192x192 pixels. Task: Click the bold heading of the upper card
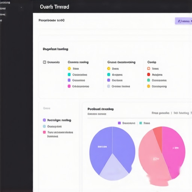(x=55, y=49)
